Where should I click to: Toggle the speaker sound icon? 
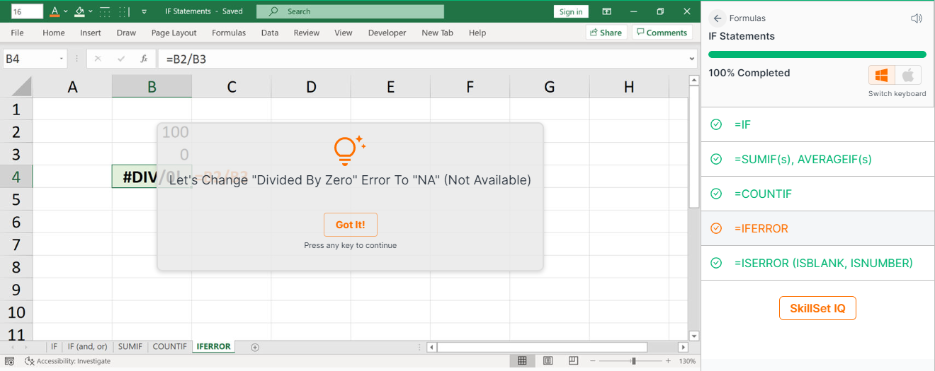[917, 18]
